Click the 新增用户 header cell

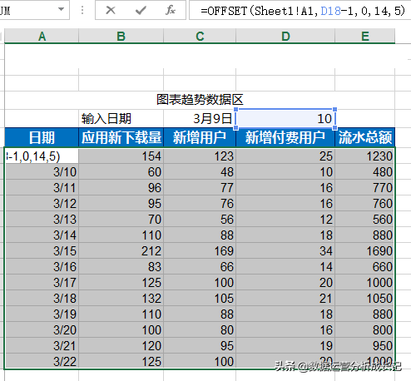click(x=200, y=137)
